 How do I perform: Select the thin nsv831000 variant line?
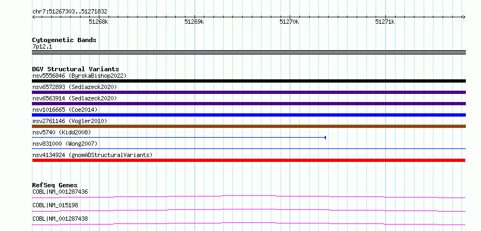pyautogui.click(x=249, y=149)
